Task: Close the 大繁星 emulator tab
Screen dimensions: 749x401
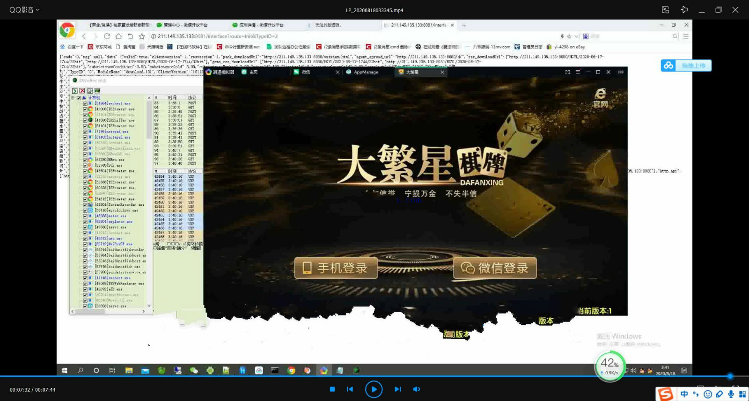Action: pos(442,72)
